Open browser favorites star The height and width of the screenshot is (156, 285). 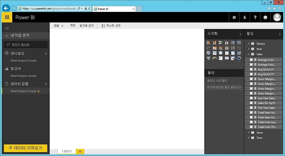(274, 8)
